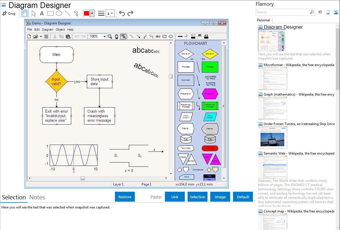Open the File menu in Diagram Designer
The image size is (340, 230).
[30, 29]
